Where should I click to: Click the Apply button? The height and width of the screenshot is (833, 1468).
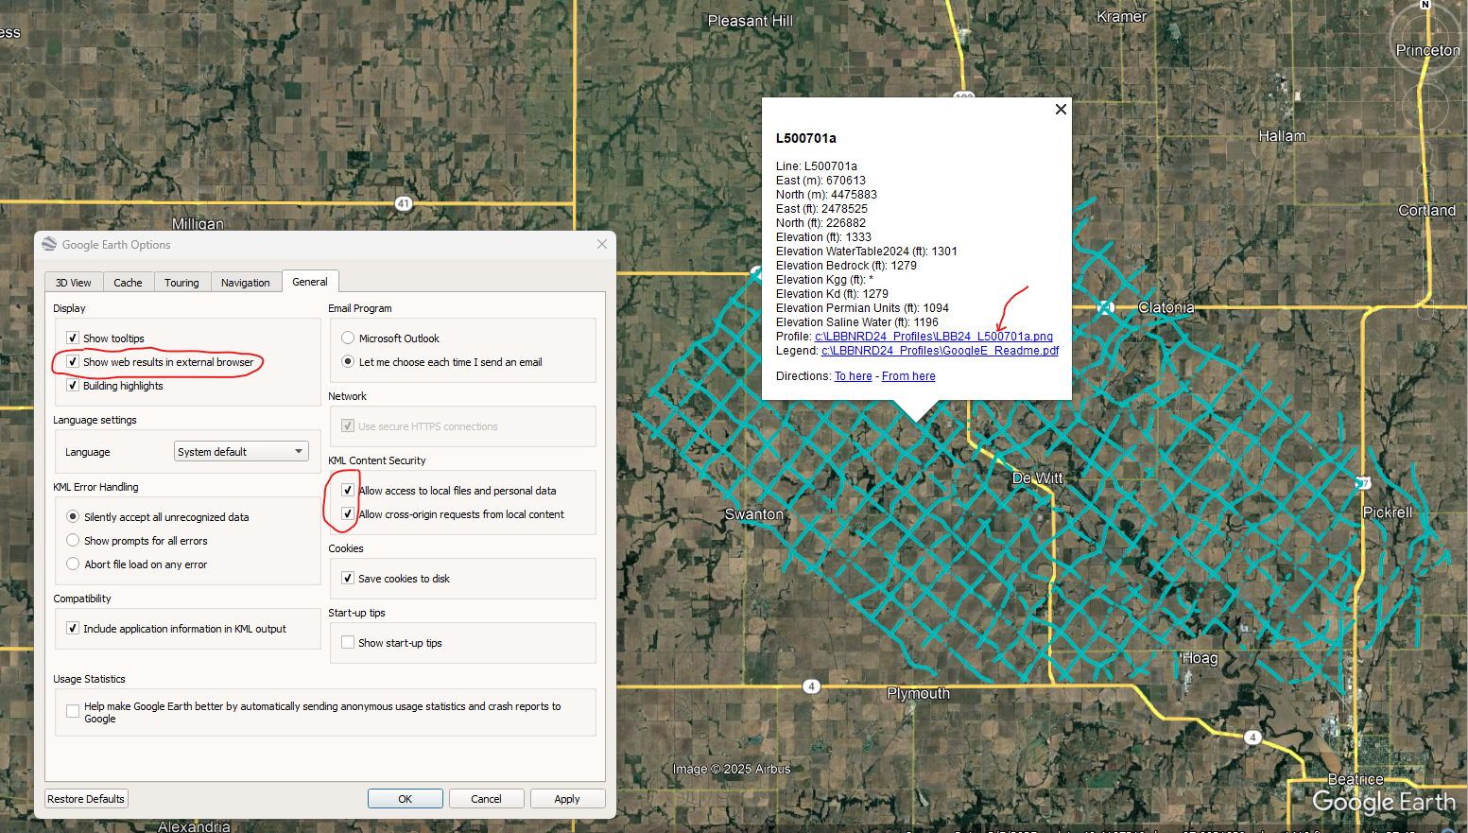[567, 799]
